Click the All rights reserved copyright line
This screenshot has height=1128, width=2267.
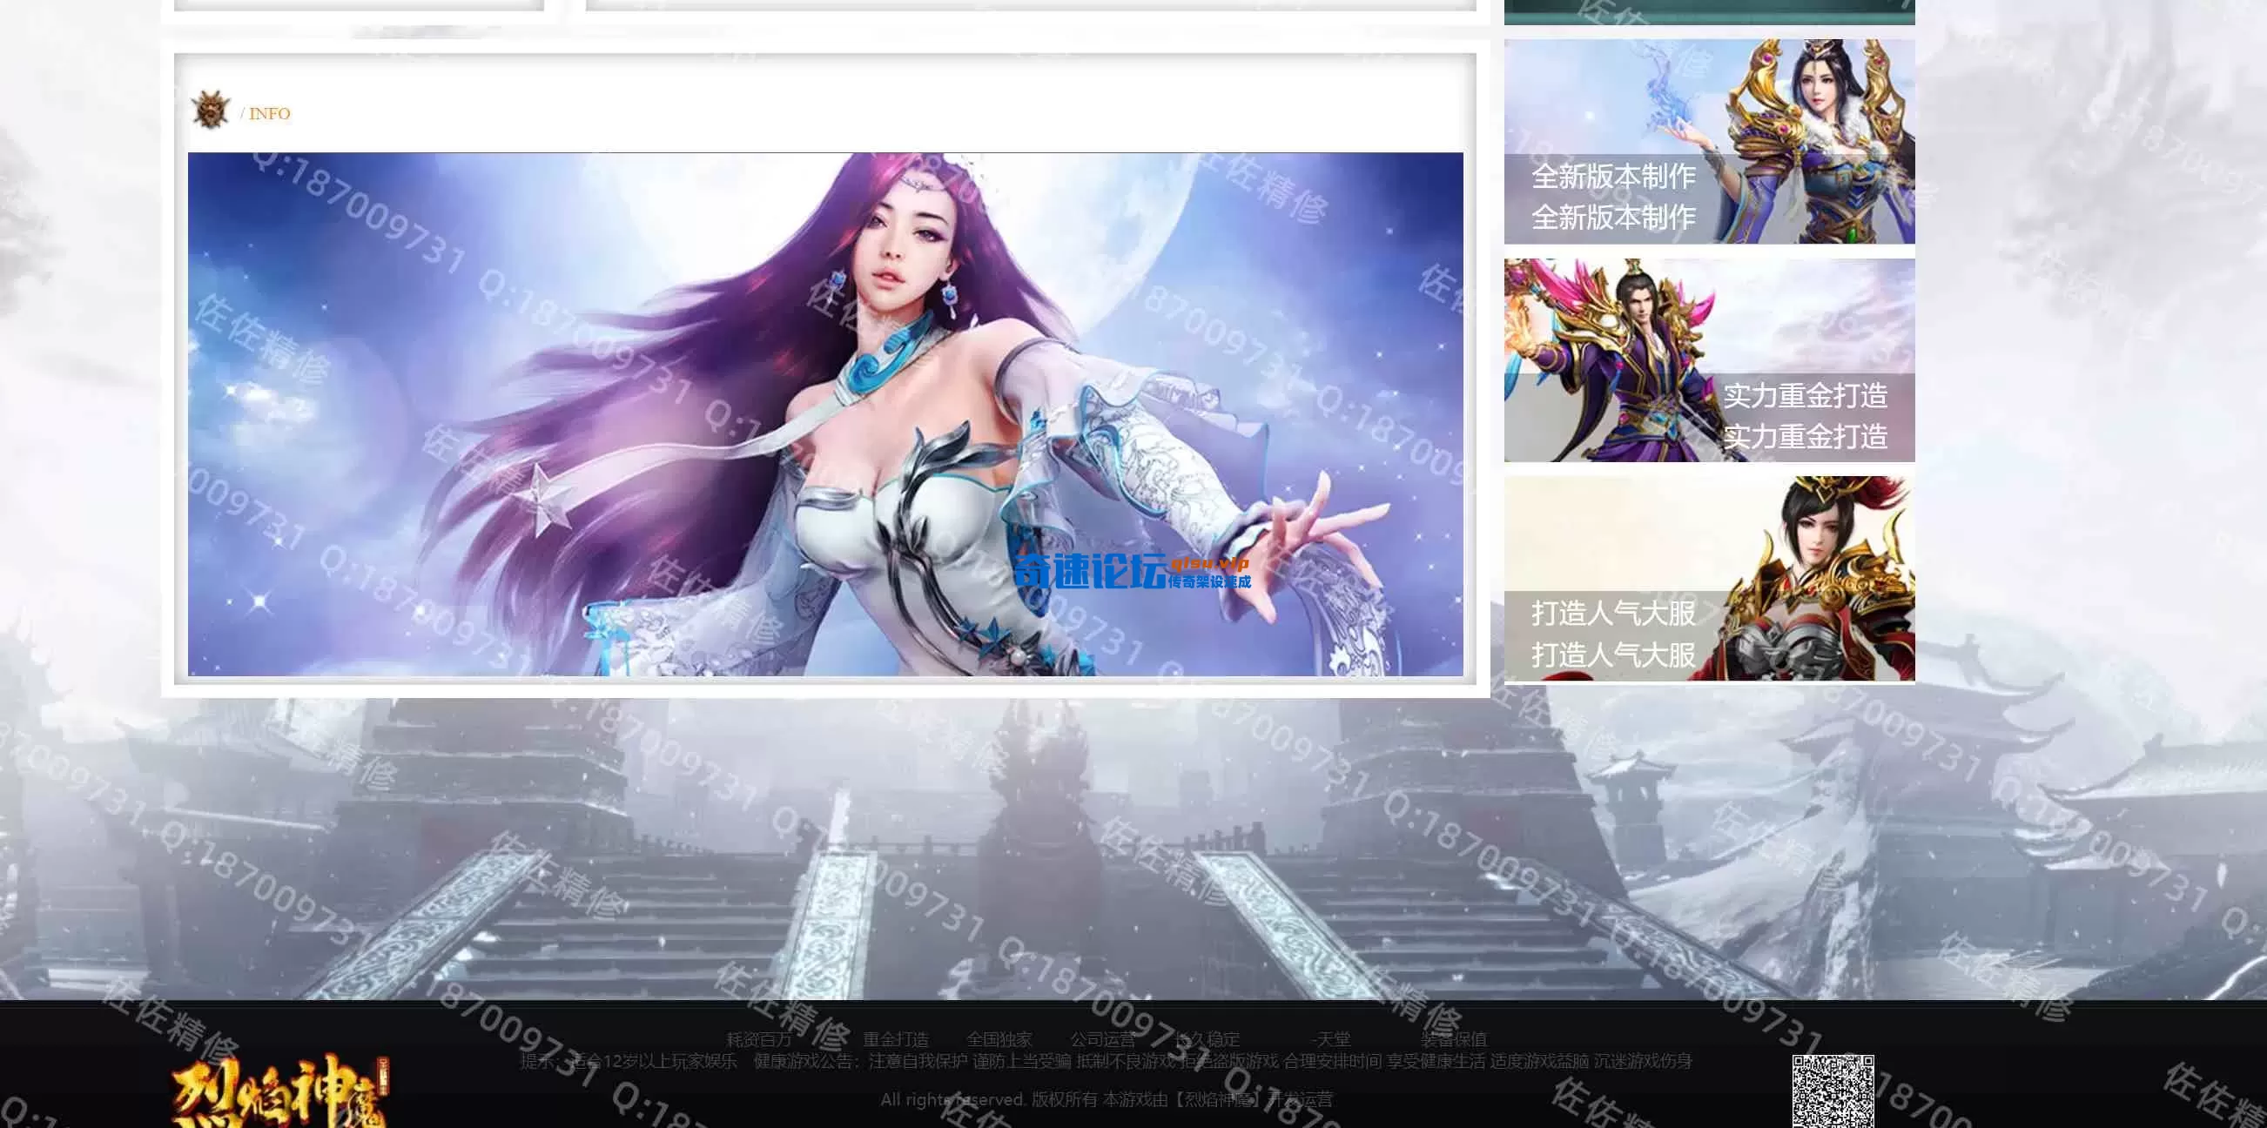point(1107,1100)
